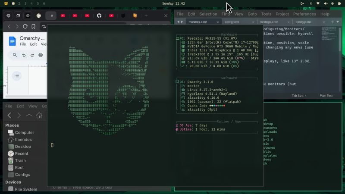Image resolution: width=345 pixels, height=194 pixels.
Task: Select fmendes in Places sidebar
Action: 20,140
